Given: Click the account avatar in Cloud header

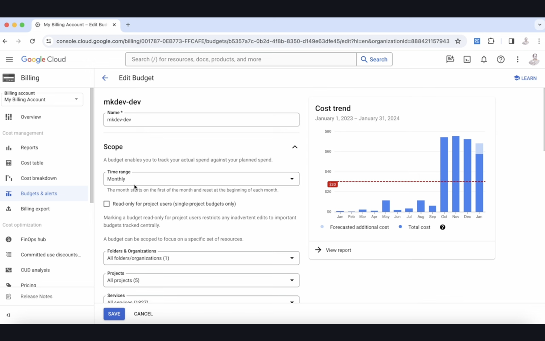Looking at the screenshot, I should pos(534,59).
